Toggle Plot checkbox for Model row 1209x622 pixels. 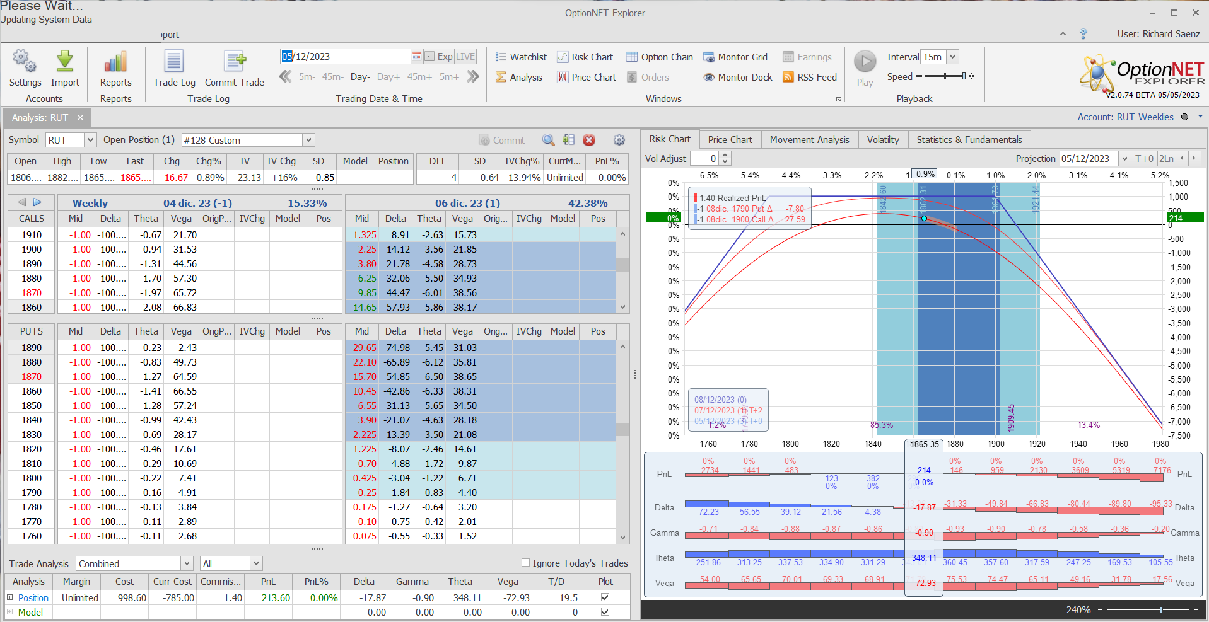point(605,612)
